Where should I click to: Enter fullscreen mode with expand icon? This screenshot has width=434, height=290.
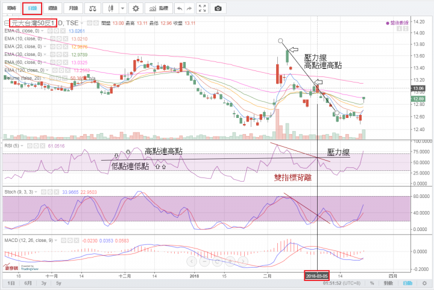(204, 9)
